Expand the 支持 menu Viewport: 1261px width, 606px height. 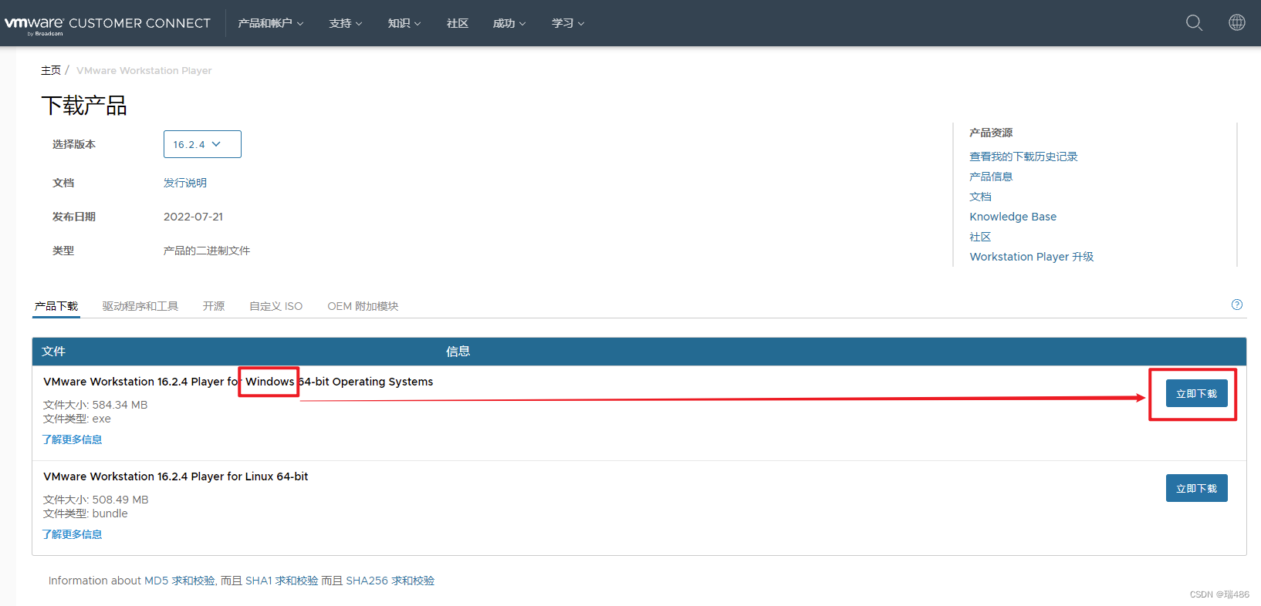[x=345, y=23]
